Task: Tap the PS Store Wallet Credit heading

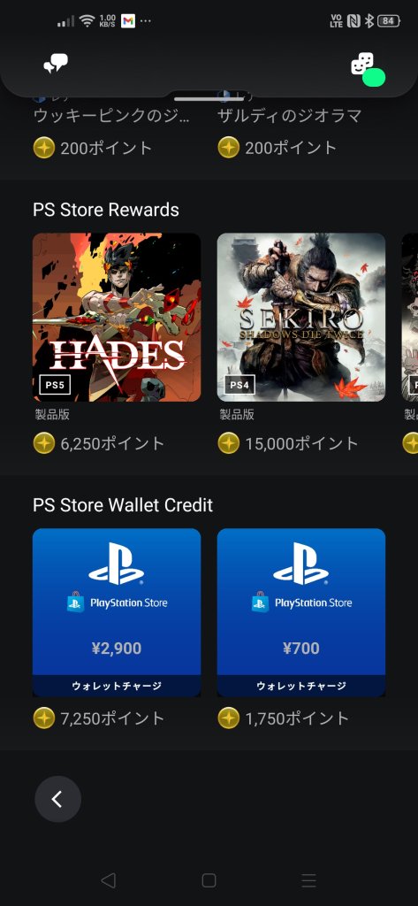Action: click(x=123, y=505)
